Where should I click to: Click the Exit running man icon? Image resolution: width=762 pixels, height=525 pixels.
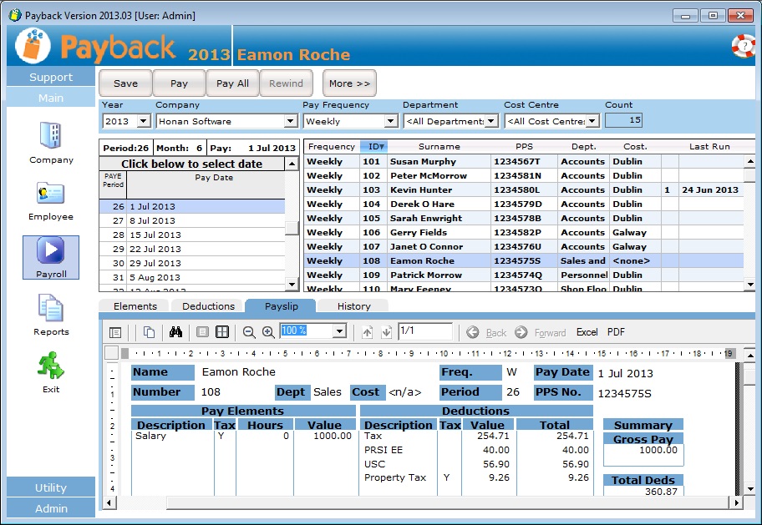click(x=51, y=366)
